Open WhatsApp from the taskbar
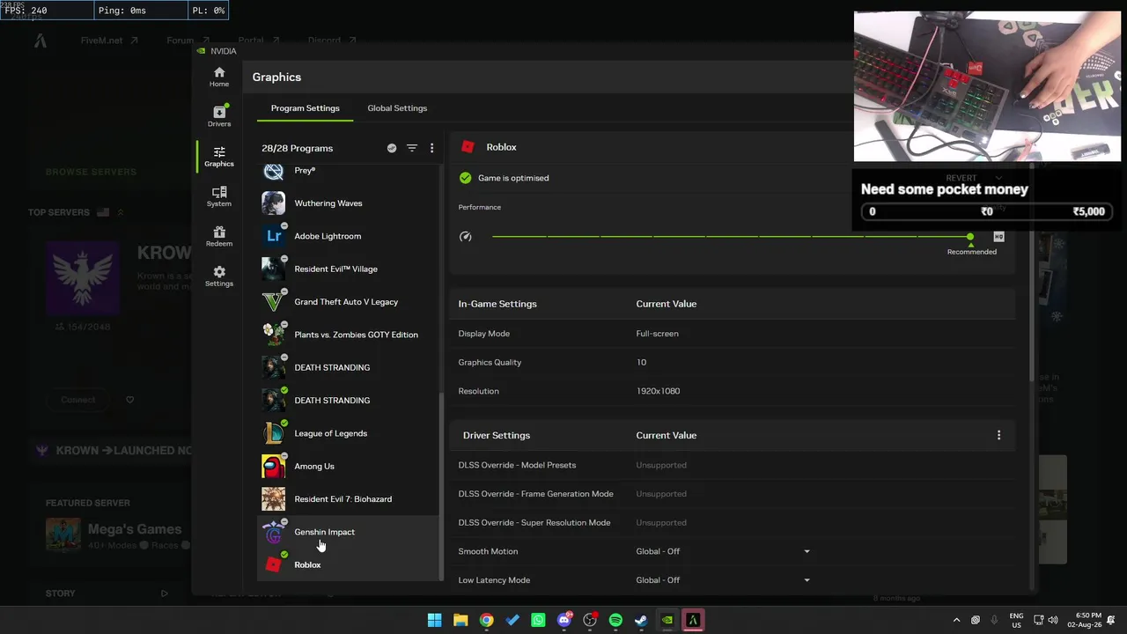 538,620
